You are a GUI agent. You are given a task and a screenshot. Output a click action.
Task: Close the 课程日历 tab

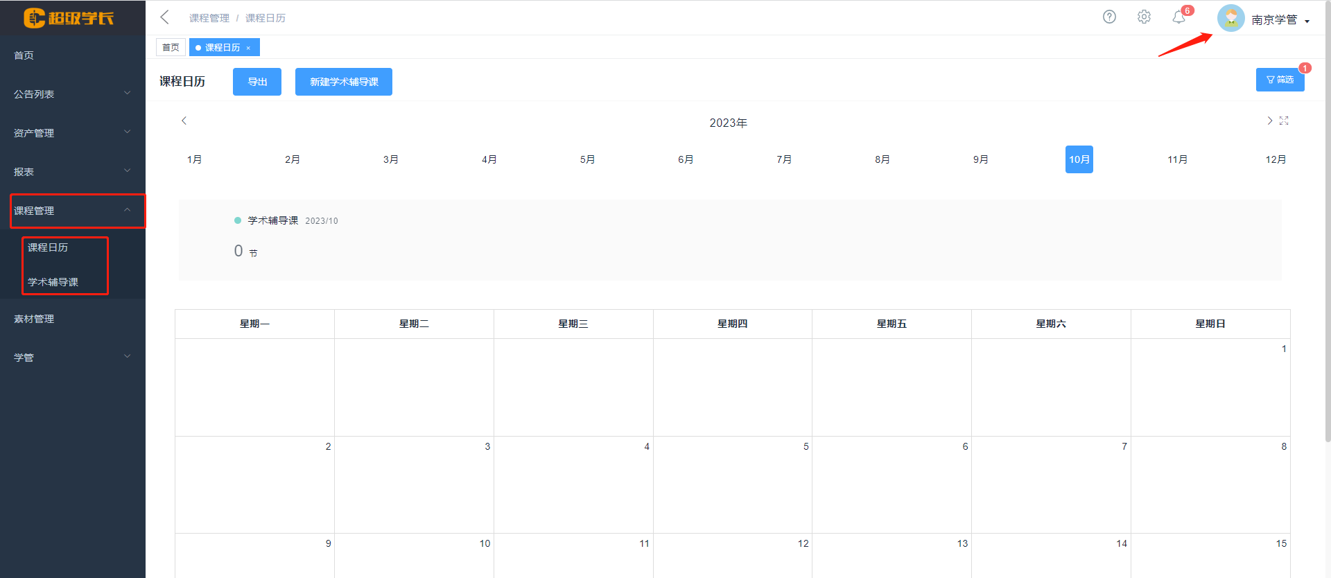coord(248,48)
